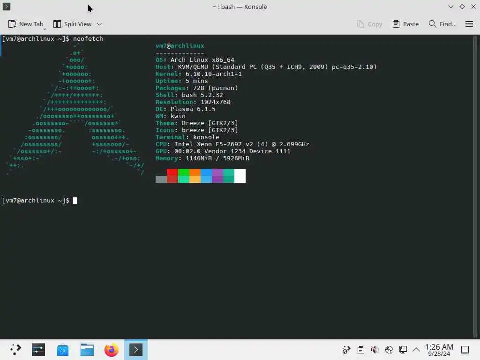The width and height of the screenshot is (480, 360).
Task: Click the muted audio volume tray icon
Action: click(375, 350)
